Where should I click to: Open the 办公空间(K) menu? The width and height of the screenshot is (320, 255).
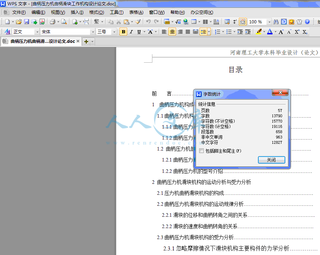pyautogui.click(x=202, y=12)
